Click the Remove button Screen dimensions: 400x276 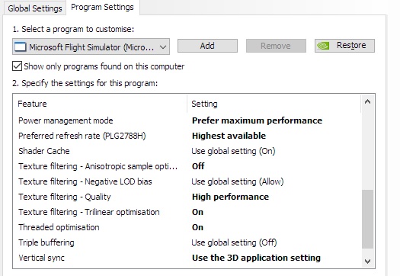click(x=276, y=46)
